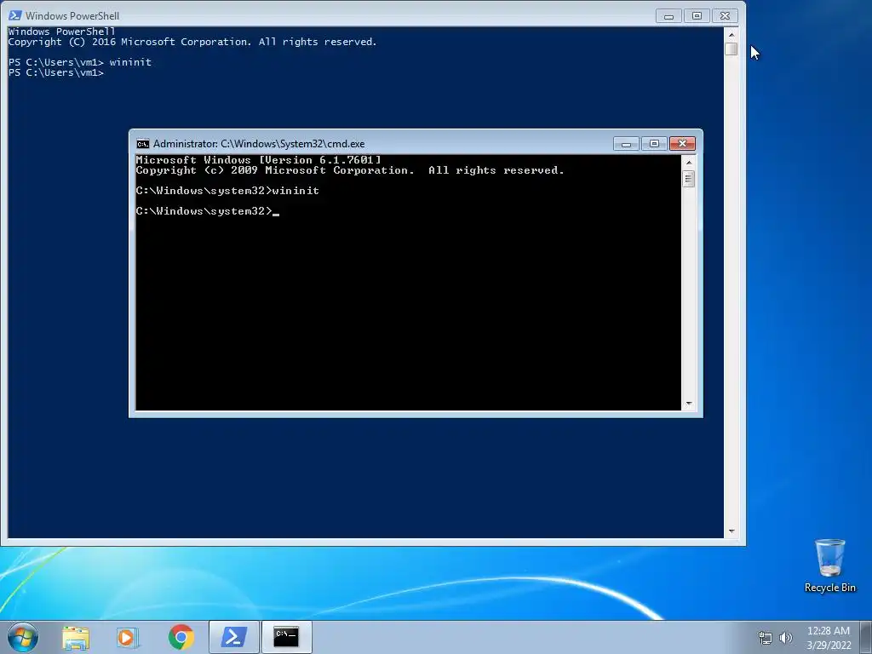Open the Windows Start menu orb
This screenshot has height=654, width=872.
[23, 637]
